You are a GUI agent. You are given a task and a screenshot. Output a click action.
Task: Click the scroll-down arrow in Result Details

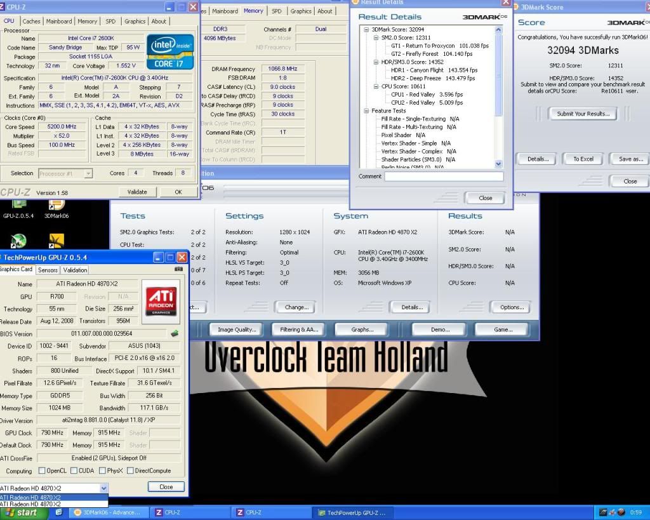click(x=498, y=163)
